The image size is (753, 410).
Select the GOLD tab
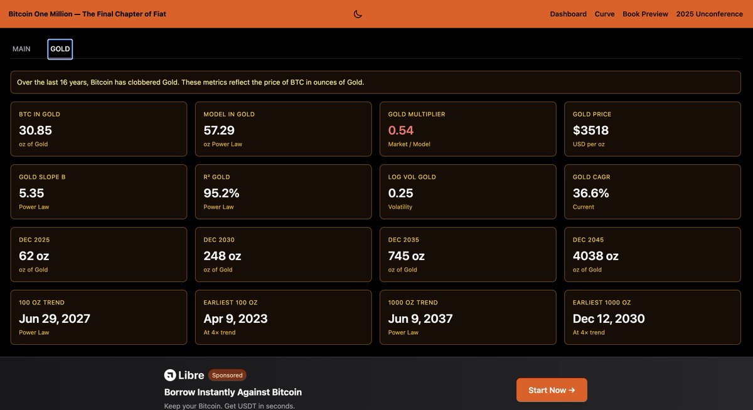tap(60, 49)
